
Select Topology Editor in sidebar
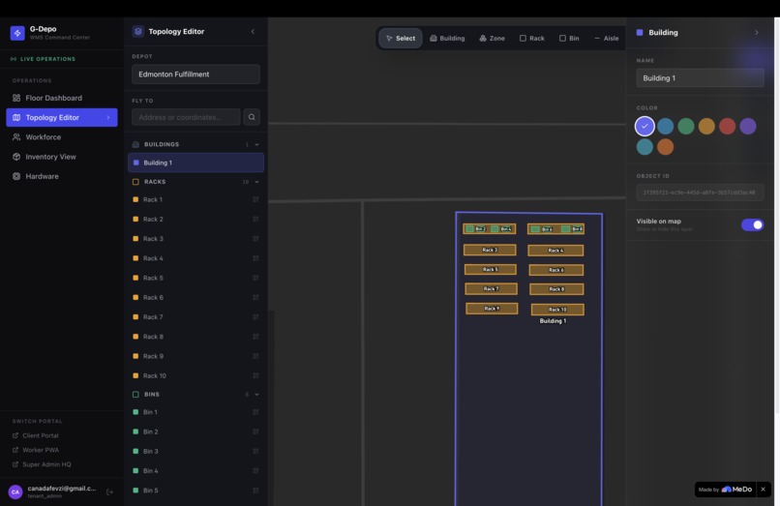coord(62,117)
